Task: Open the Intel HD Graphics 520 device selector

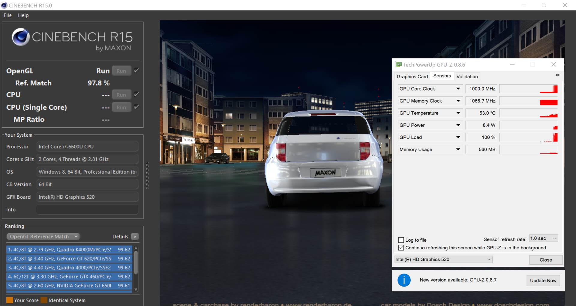Action: click(x=443, y=260)
